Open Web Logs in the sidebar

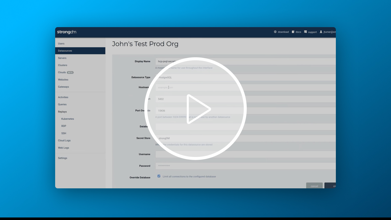(64, 148)
